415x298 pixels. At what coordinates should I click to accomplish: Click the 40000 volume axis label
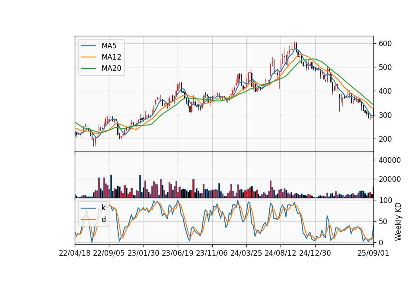pos(389,160)
